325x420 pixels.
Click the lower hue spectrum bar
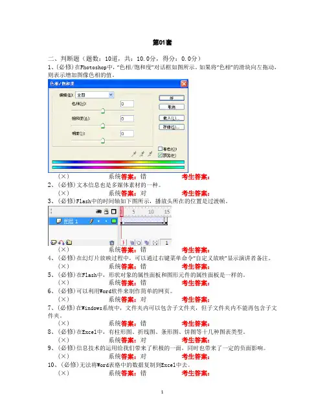point(118,167)
